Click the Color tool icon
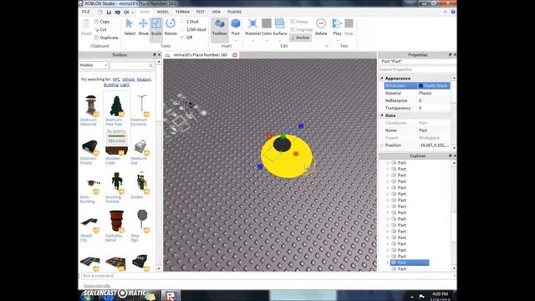535x301 pixels. point(267,23)
